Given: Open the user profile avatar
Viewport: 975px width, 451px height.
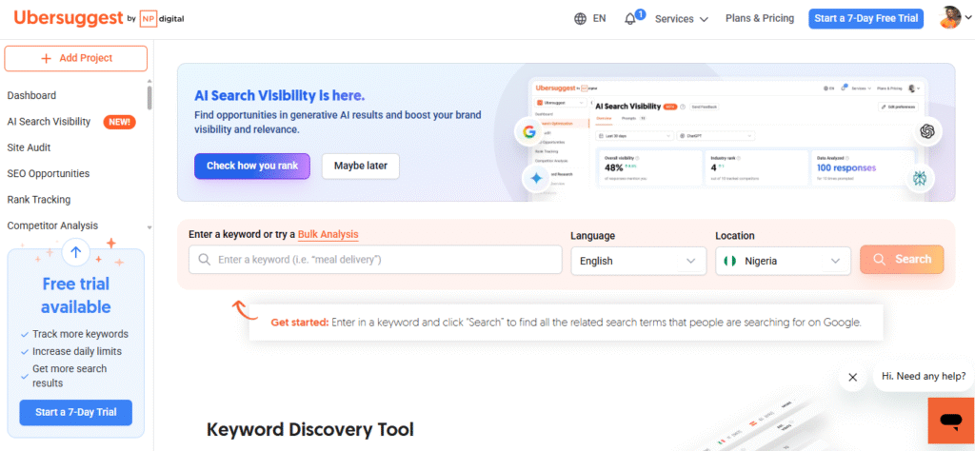Looking at the screenshot, I should click(x=951, y=18).
